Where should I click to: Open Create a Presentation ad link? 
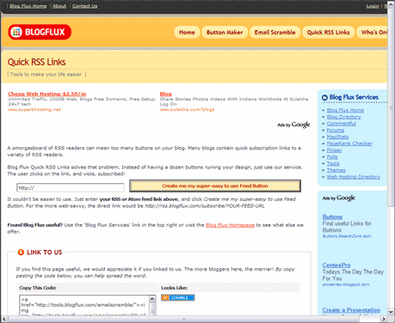(351, 310)
